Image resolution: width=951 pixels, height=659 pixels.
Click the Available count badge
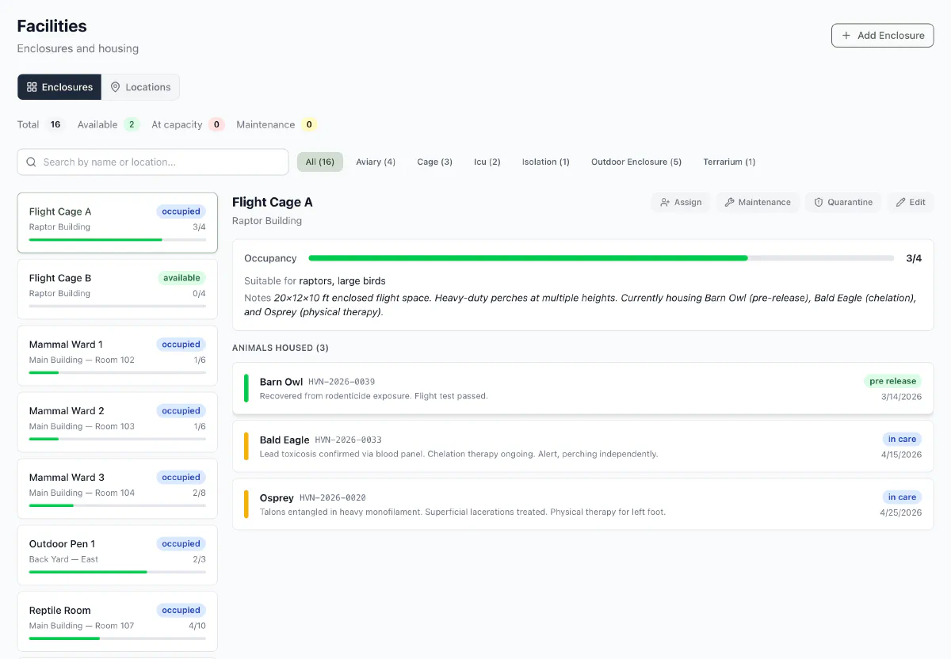coord(132,124)
